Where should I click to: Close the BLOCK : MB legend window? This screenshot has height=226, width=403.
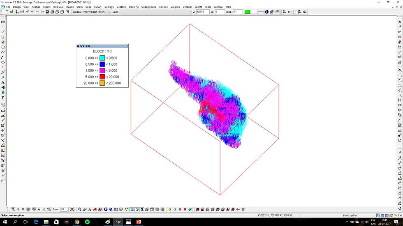(126, 46)
